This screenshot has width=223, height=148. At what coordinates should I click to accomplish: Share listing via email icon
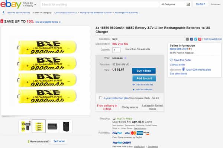tap(187, 39)
